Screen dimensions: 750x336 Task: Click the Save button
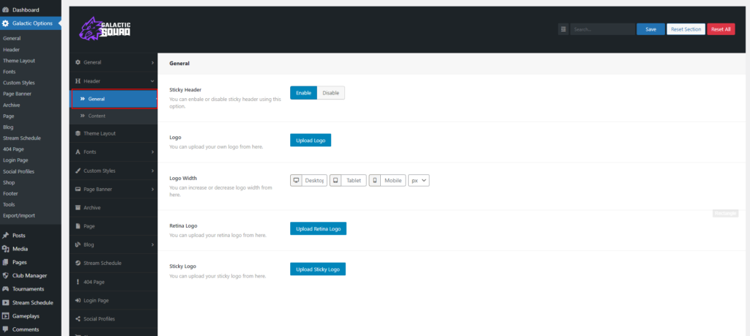(x=650, y=29)
